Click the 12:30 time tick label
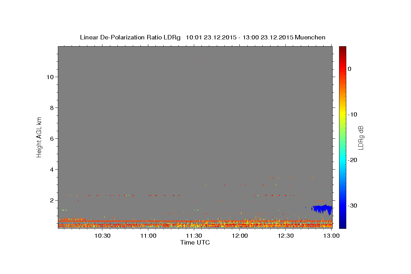The height and width of the screenshot is (274, 411). click(286, 236)
